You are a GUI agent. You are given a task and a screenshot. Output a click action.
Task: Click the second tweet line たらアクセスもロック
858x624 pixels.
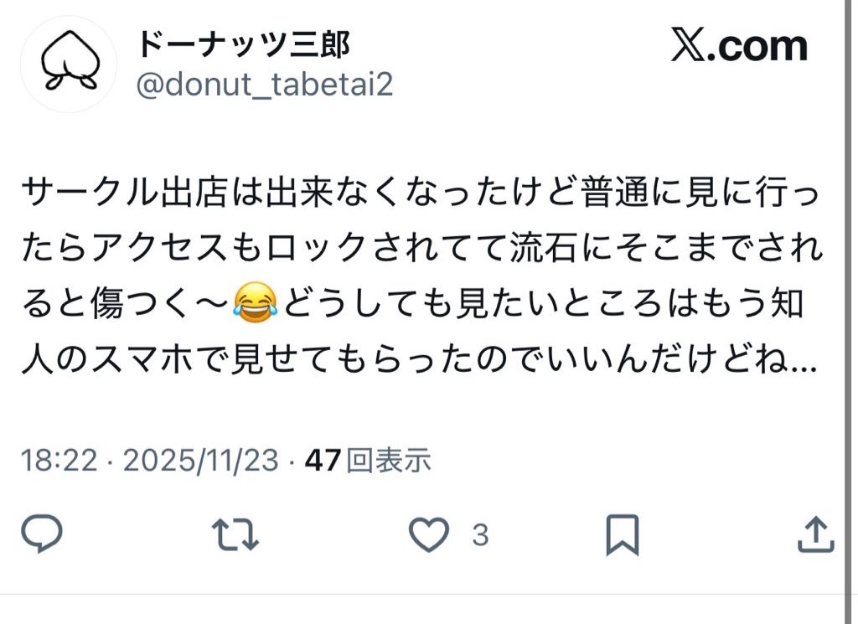[422, 248]
